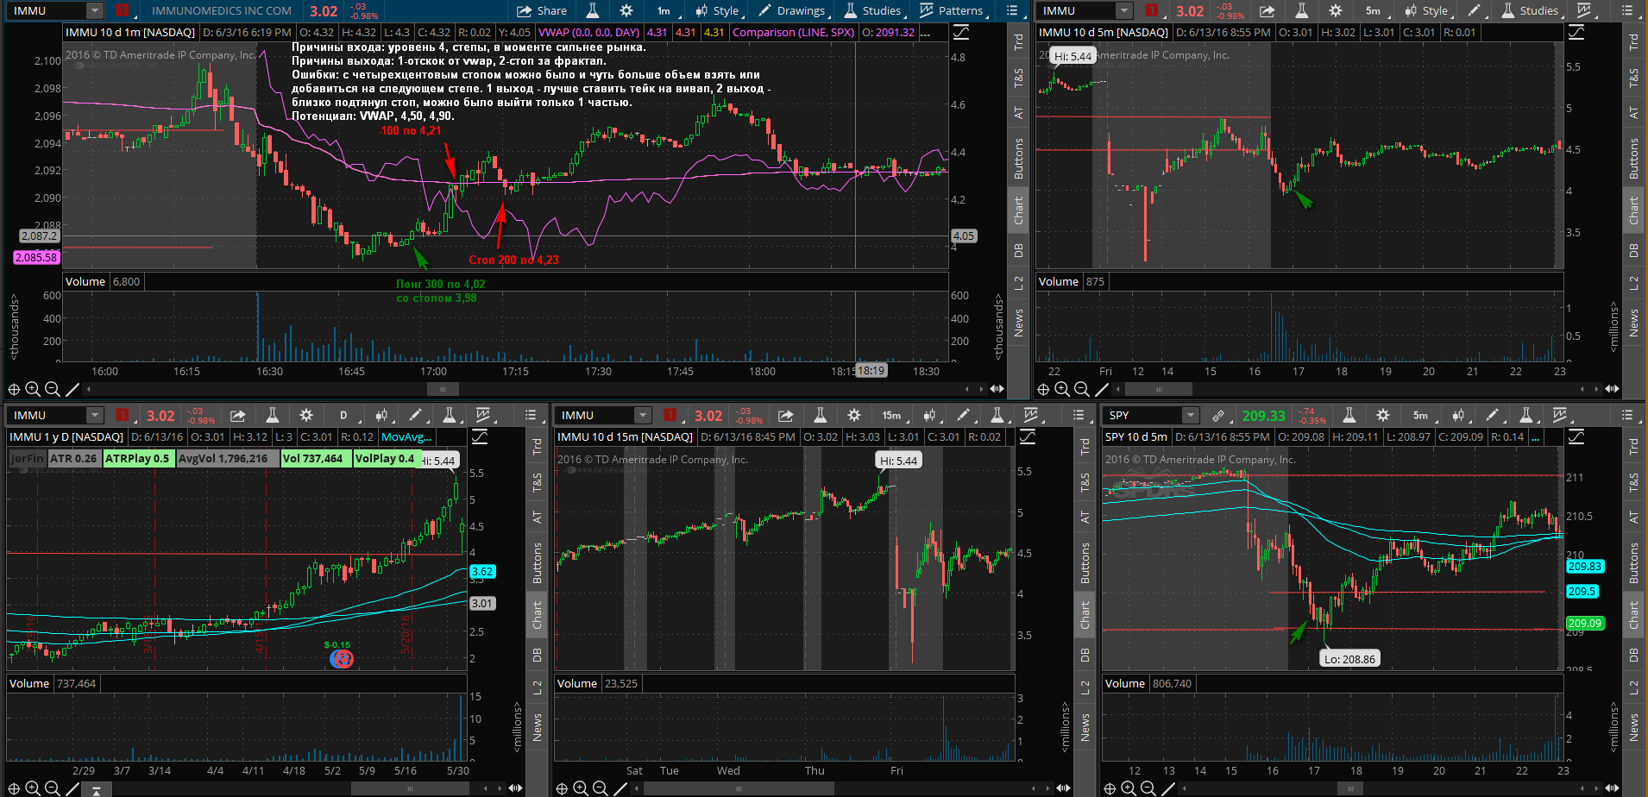Screen dimensions: 1648x797
Task: Open Style menu in IMMU 5m chart
Action: coord(1428,10)
